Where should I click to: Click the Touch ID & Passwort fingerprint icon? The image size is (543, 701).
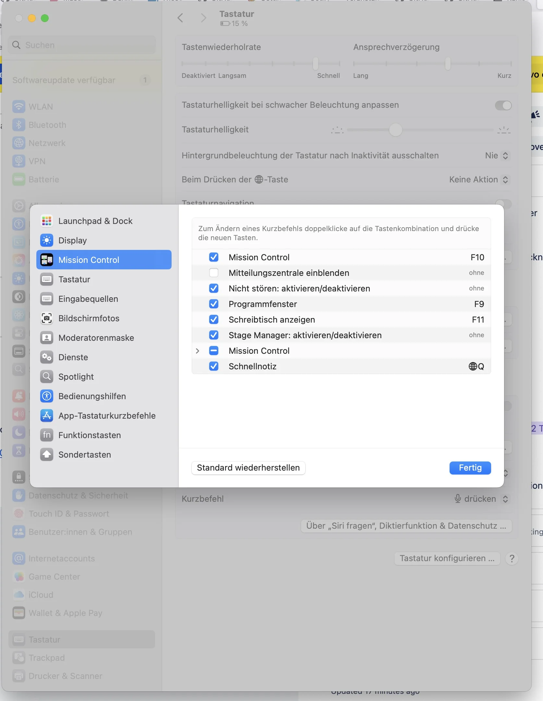click(19, 514)
